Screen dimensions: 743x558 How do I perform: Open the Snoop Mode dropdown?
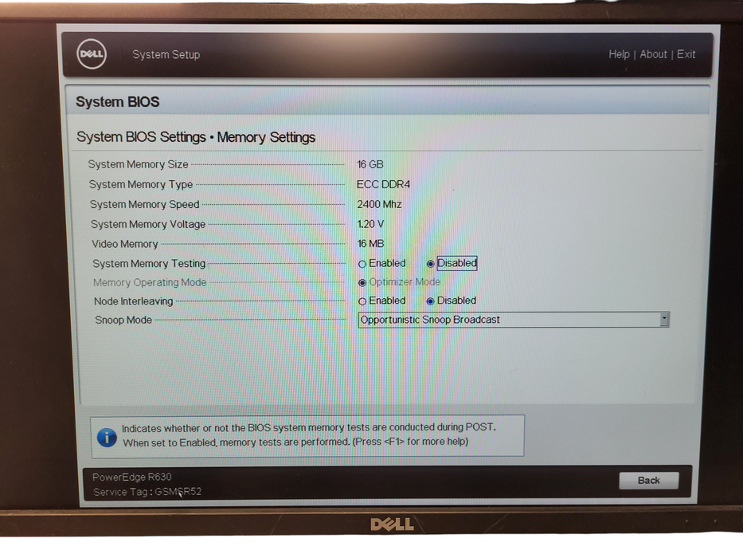(x=513, y=320)
